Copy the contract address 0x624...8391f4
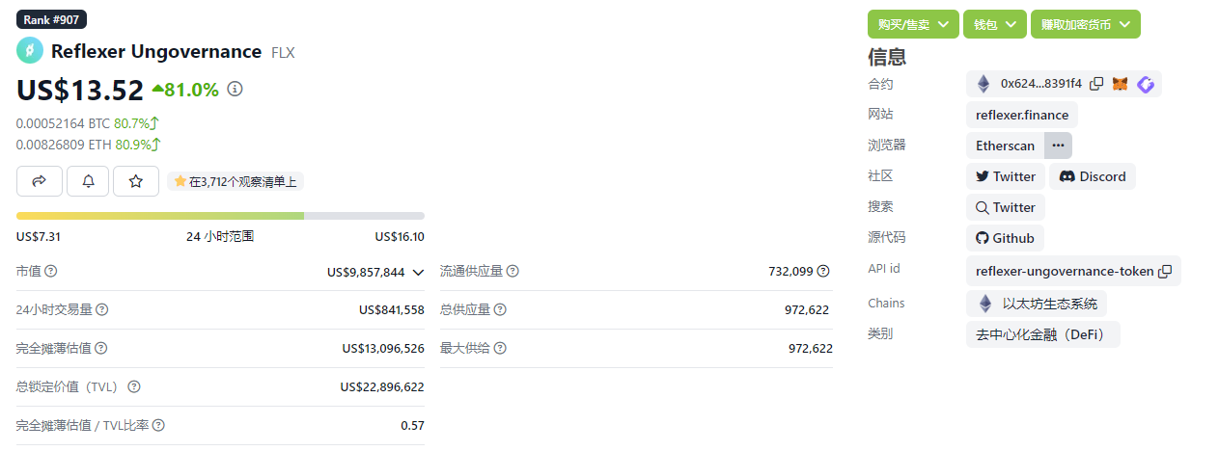Image resolution: width=1219 pixels, height=451 pixels. 1096,84
